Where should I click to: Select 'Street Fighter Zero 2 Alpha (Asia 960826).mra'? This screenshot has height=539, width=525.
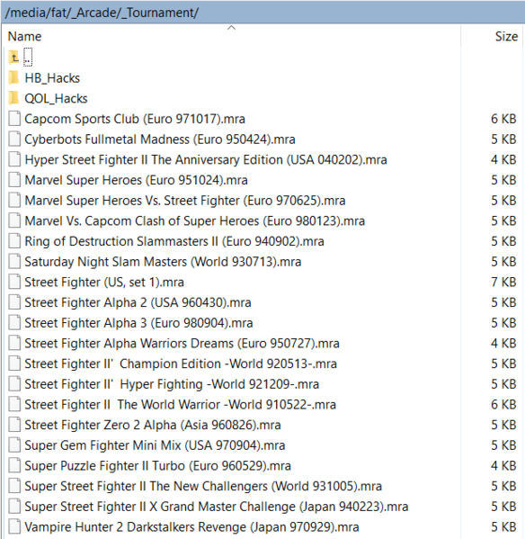(x=153, y=425)
